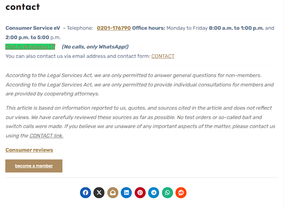Click the "(No calls, only WhatsApp!)" note

click(x=95, y=47)
